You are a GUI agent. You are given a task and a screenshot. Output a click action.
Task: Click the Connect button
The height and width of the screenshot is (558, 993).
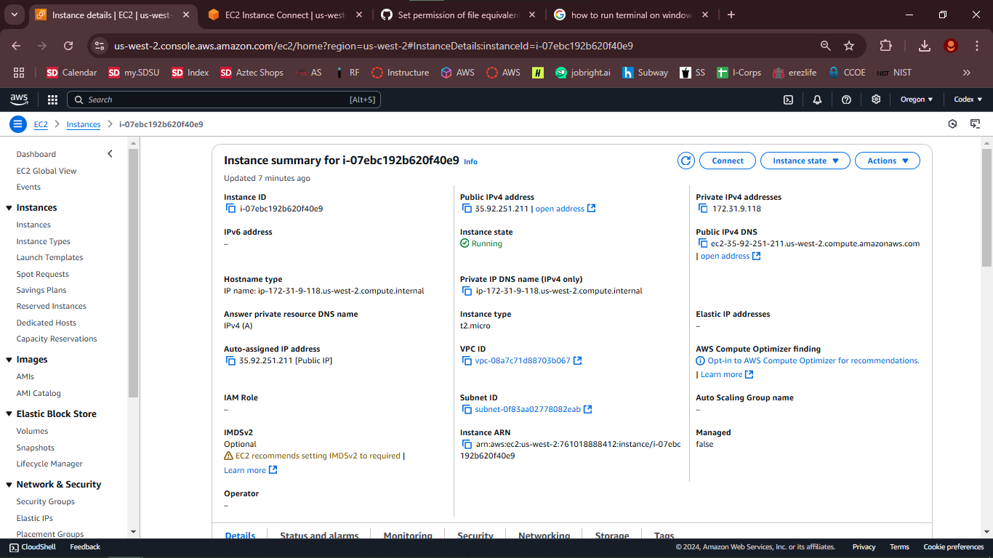(x=728, y=161)
